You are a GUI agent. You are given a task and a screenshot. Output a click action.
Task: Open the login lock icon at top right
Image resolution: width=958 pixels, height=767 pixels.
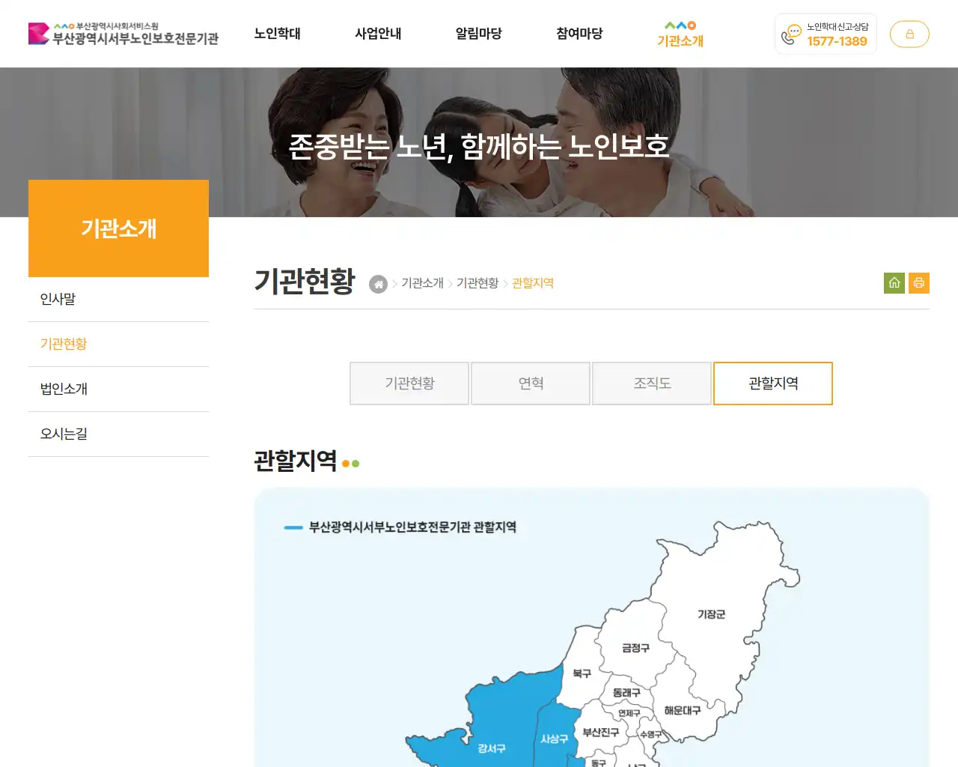[x=909, y=34]
